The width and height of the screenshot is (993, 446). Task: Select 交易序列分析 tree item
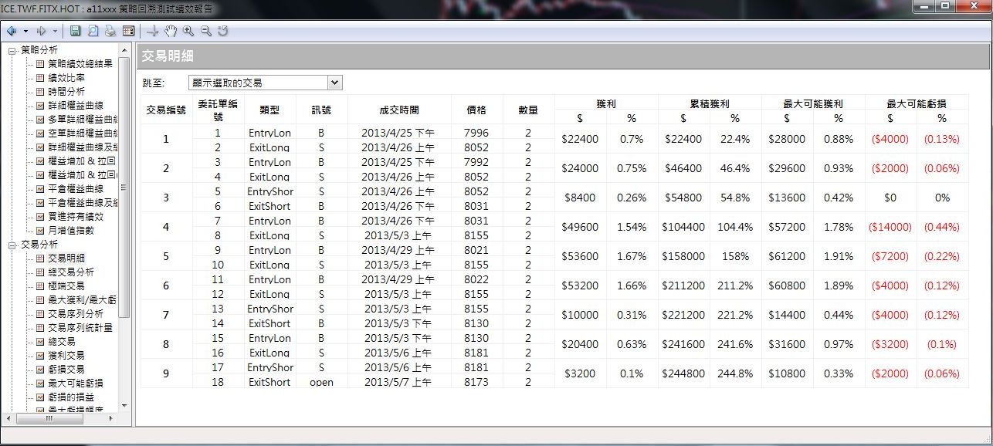(x=76, y=314)
